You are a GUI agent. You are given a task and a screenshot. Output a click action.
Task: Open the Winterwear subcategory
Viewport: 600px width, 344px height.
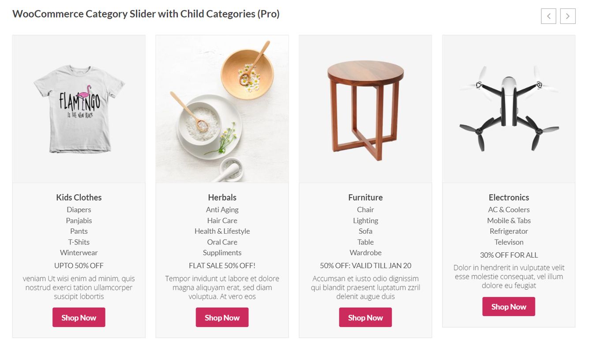pyautogui.click(x=79, y=253)
